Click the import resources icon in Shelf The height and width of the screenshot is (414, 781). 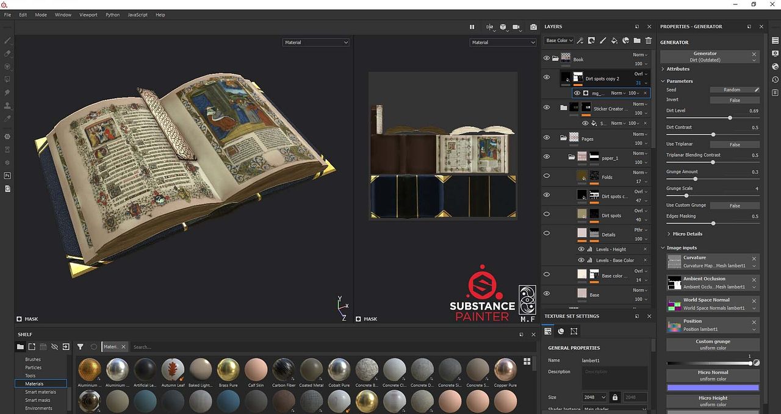(x=66, y=347)
